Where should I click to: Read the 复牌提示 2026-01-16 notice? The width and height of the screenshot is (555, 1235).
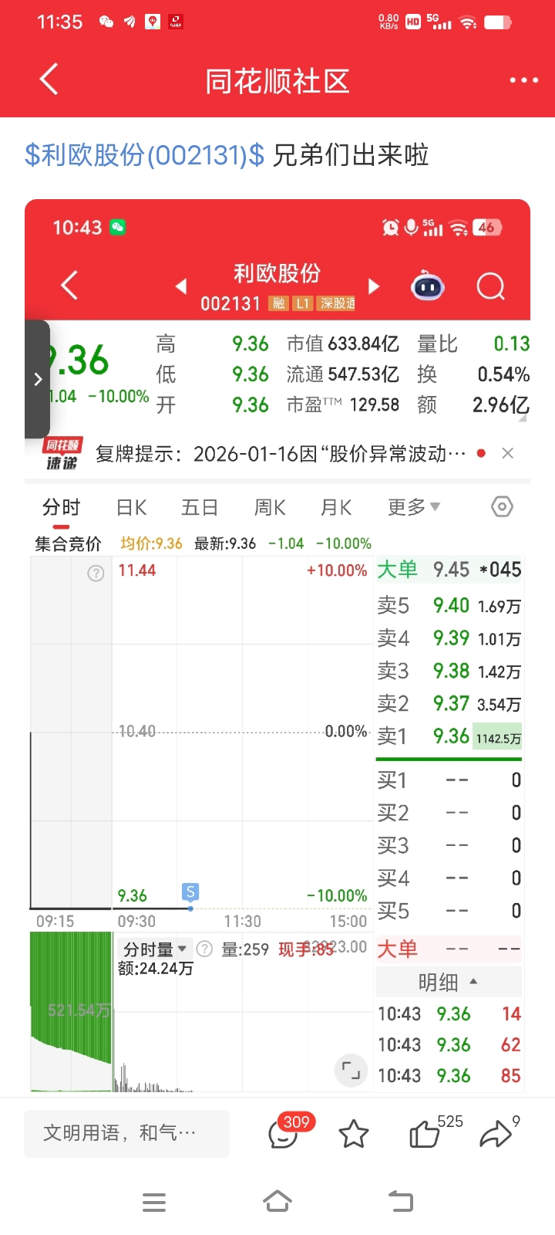point(281,454)
